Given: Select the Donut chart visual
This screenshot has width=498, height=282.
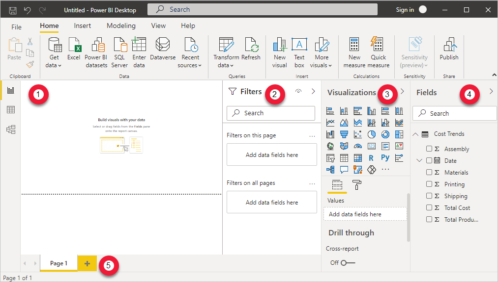Looking at the screenshot, I should pyautogui.click(x=385, y=134).
